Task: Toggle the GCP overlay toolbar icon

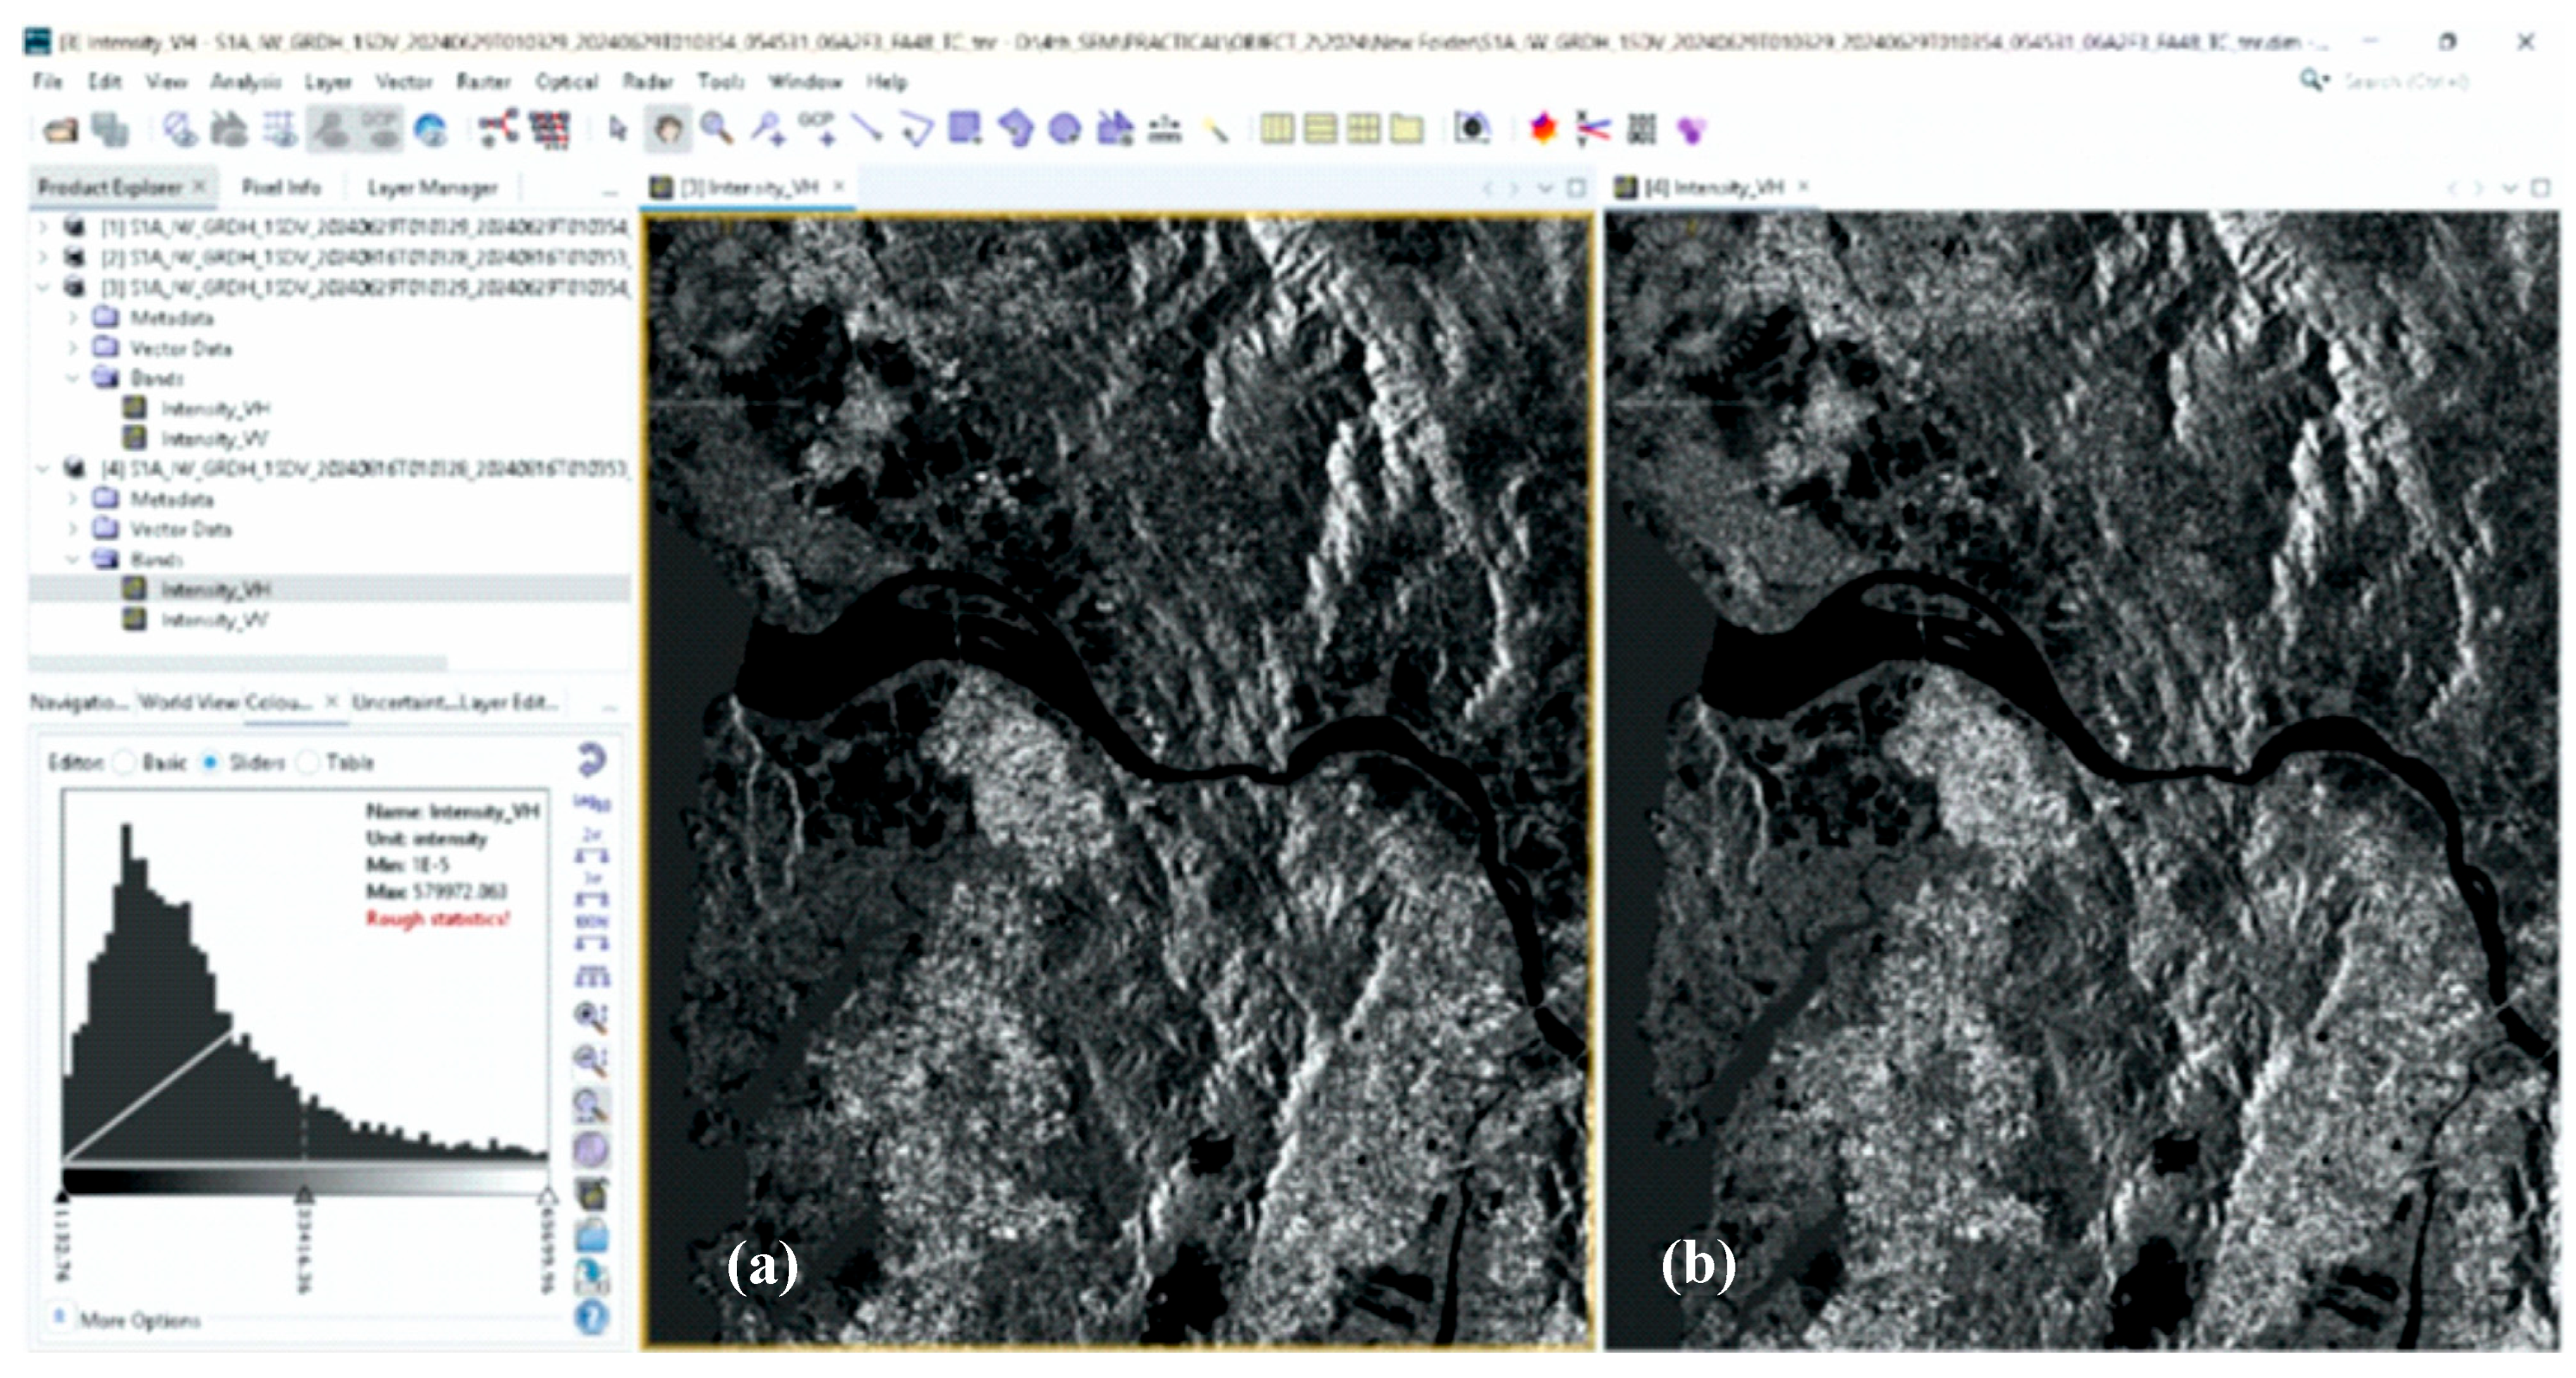Action: pos(380,129)
